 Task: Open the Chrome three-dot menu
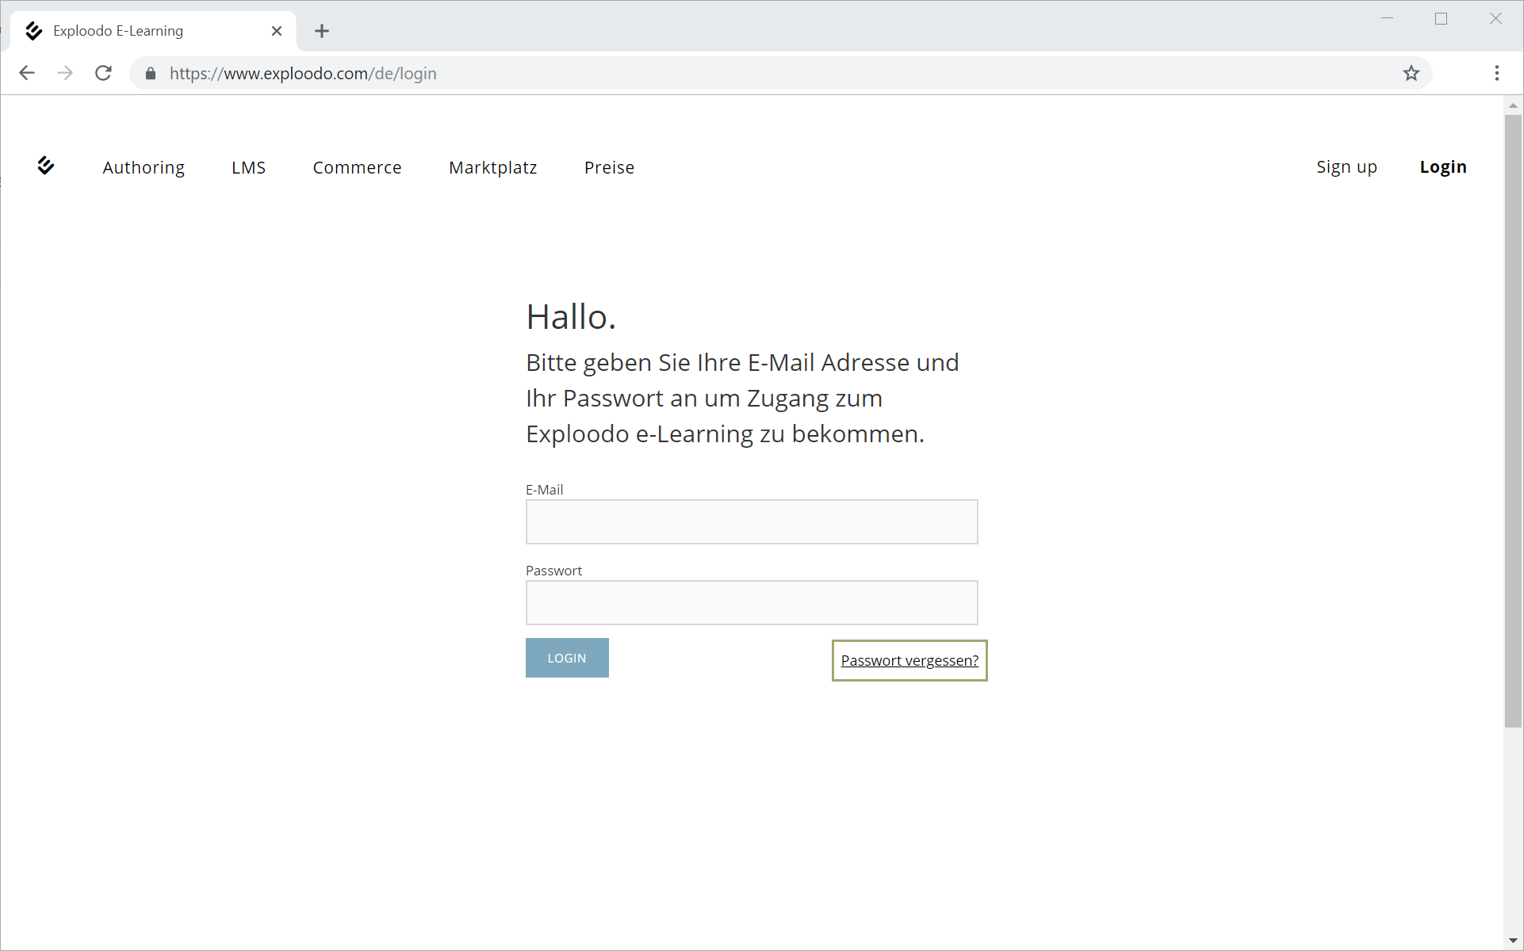pos(1497,73)
